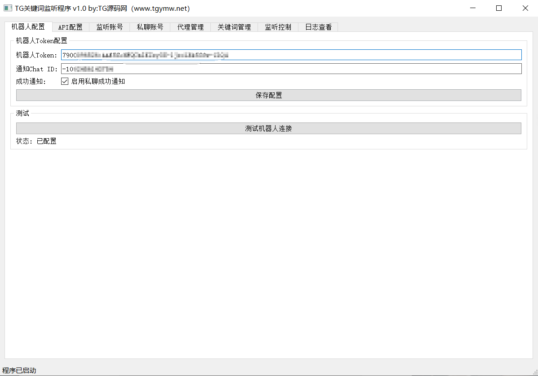Image resolution: width=538 pixels, height=376 pixels.
Task: Go to the 监听账号 tab
Action: pyautogui.click(x=109, y=27)
